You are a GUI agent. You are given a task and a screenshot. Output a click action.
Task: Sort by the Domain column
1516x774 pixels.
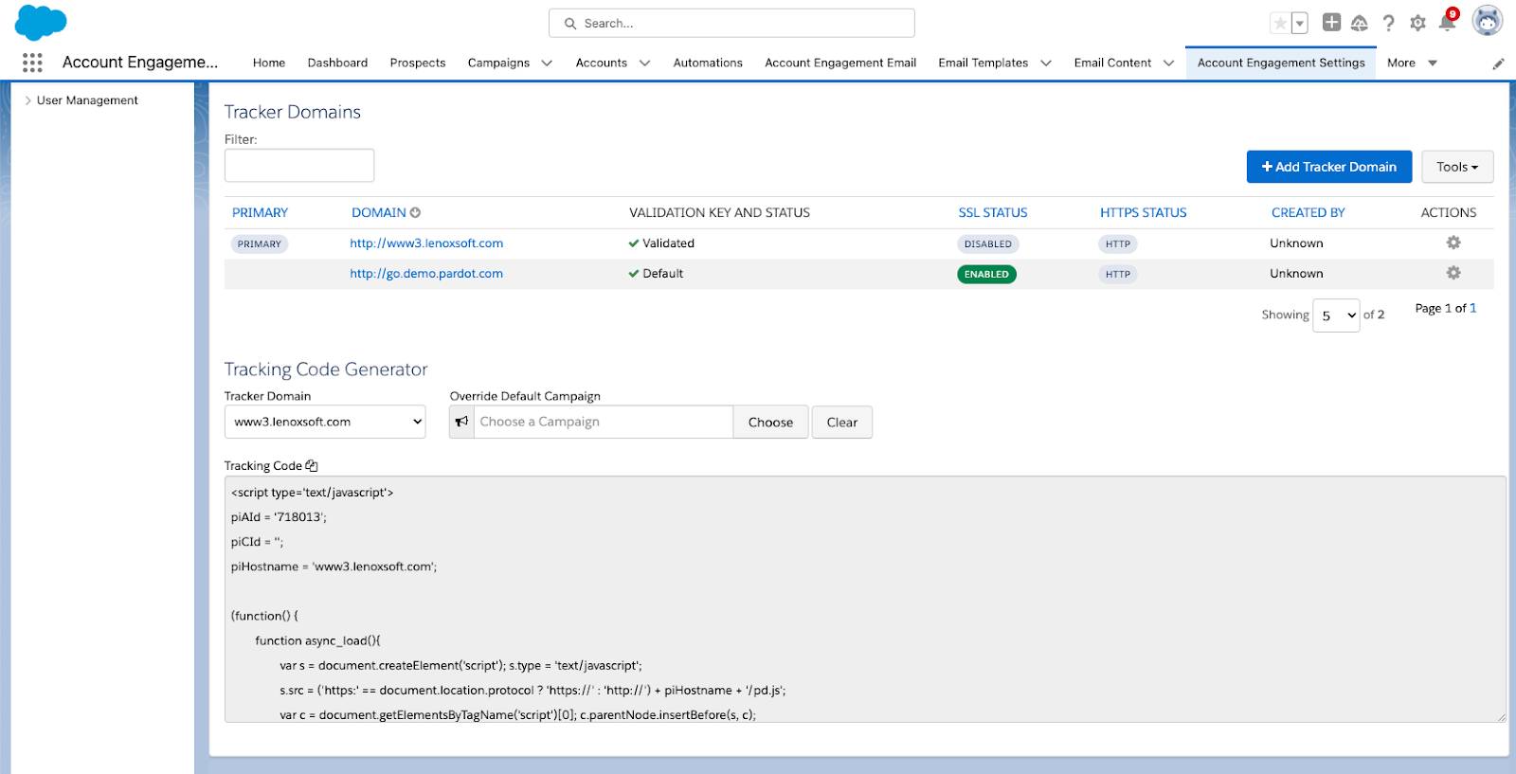[x=379, y=212]
